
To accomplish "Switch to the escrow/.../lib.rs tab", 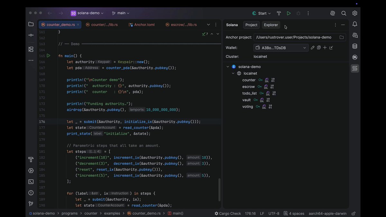I will click(x=181, y=25).
